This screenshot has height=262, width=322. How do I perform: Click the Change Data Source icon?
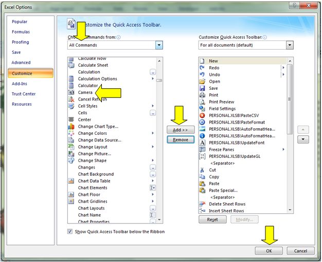click(71, 140)
